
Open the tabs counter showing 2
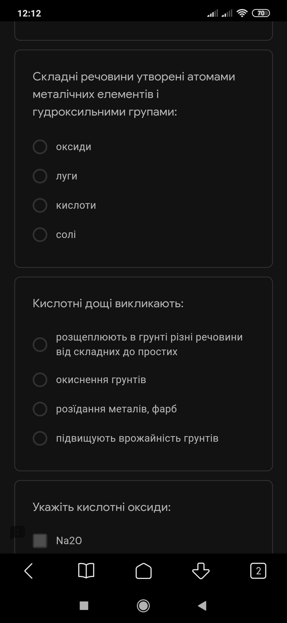click(x=258, y=571)
